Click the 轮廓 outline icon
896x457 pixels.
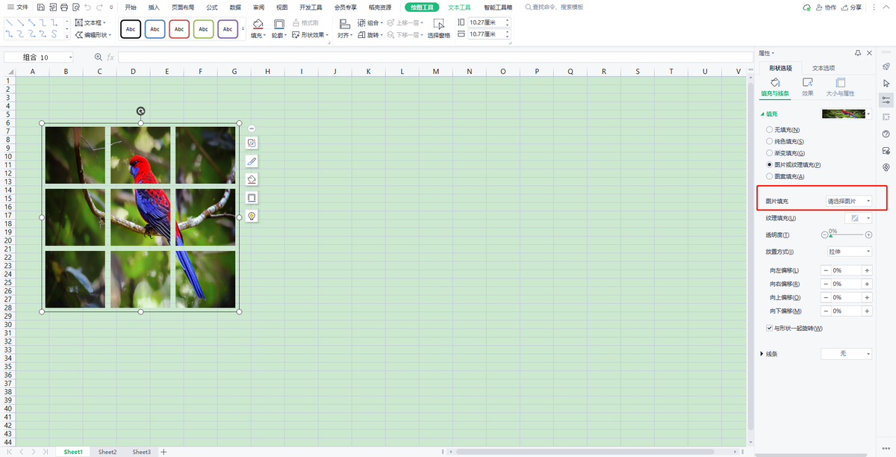[x=279, y=24]
